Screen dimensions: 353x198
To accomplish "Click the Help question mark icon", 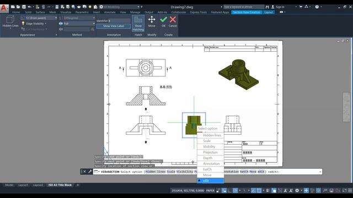I will pos(317,7).
